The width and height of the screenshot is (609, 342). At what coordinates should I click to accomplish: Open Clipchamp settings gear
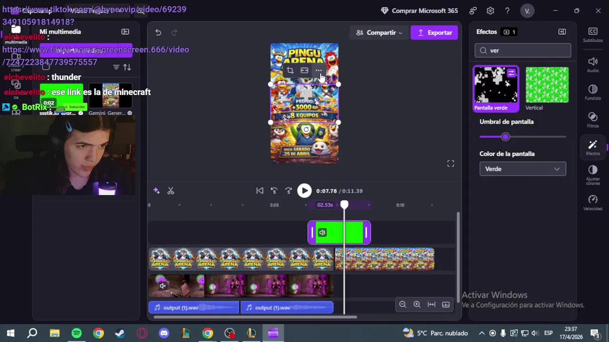point(490,10)
